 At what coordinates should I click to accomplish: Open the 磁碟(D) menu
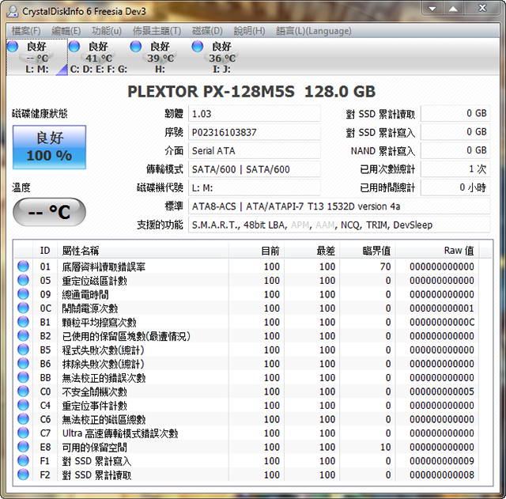click(207, 31)
